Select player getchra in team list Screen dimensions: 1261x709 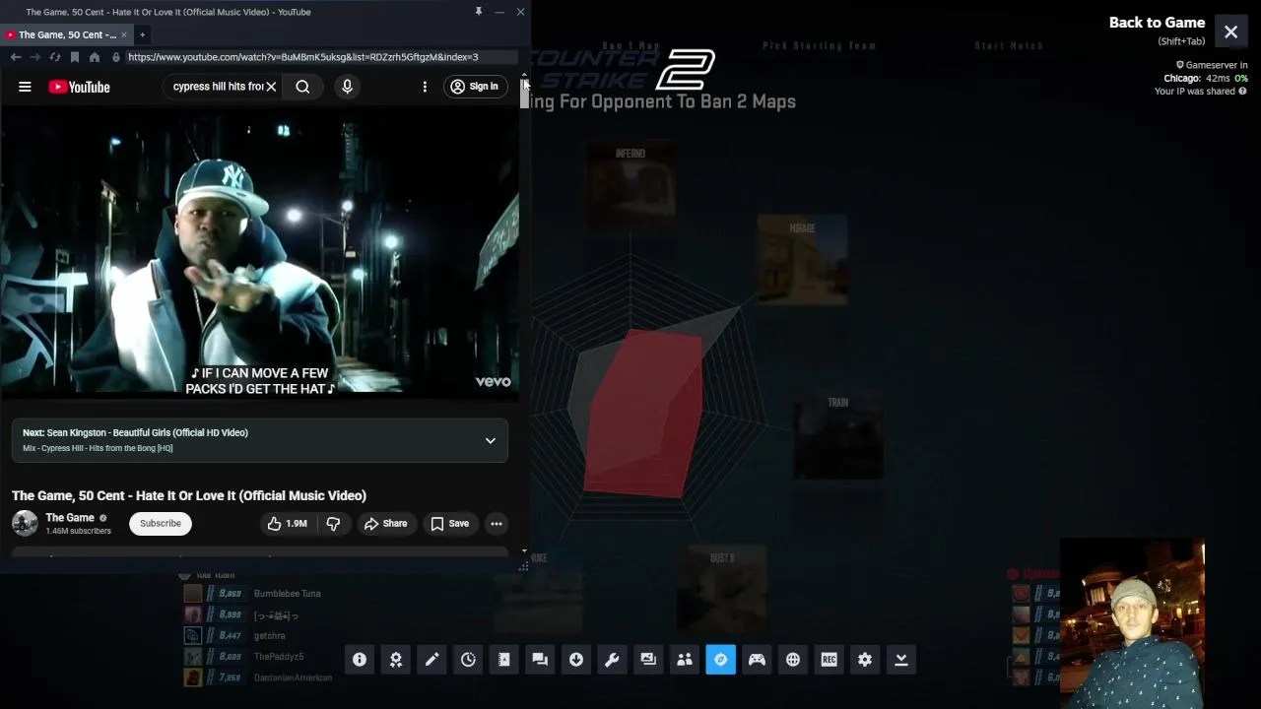269,636
